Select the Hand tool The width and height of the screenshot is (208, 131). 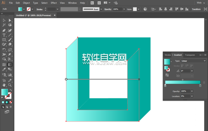[4, 85]
